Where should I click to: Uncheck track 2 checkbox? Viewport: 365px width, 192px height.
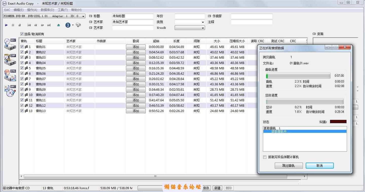(22, 52)
